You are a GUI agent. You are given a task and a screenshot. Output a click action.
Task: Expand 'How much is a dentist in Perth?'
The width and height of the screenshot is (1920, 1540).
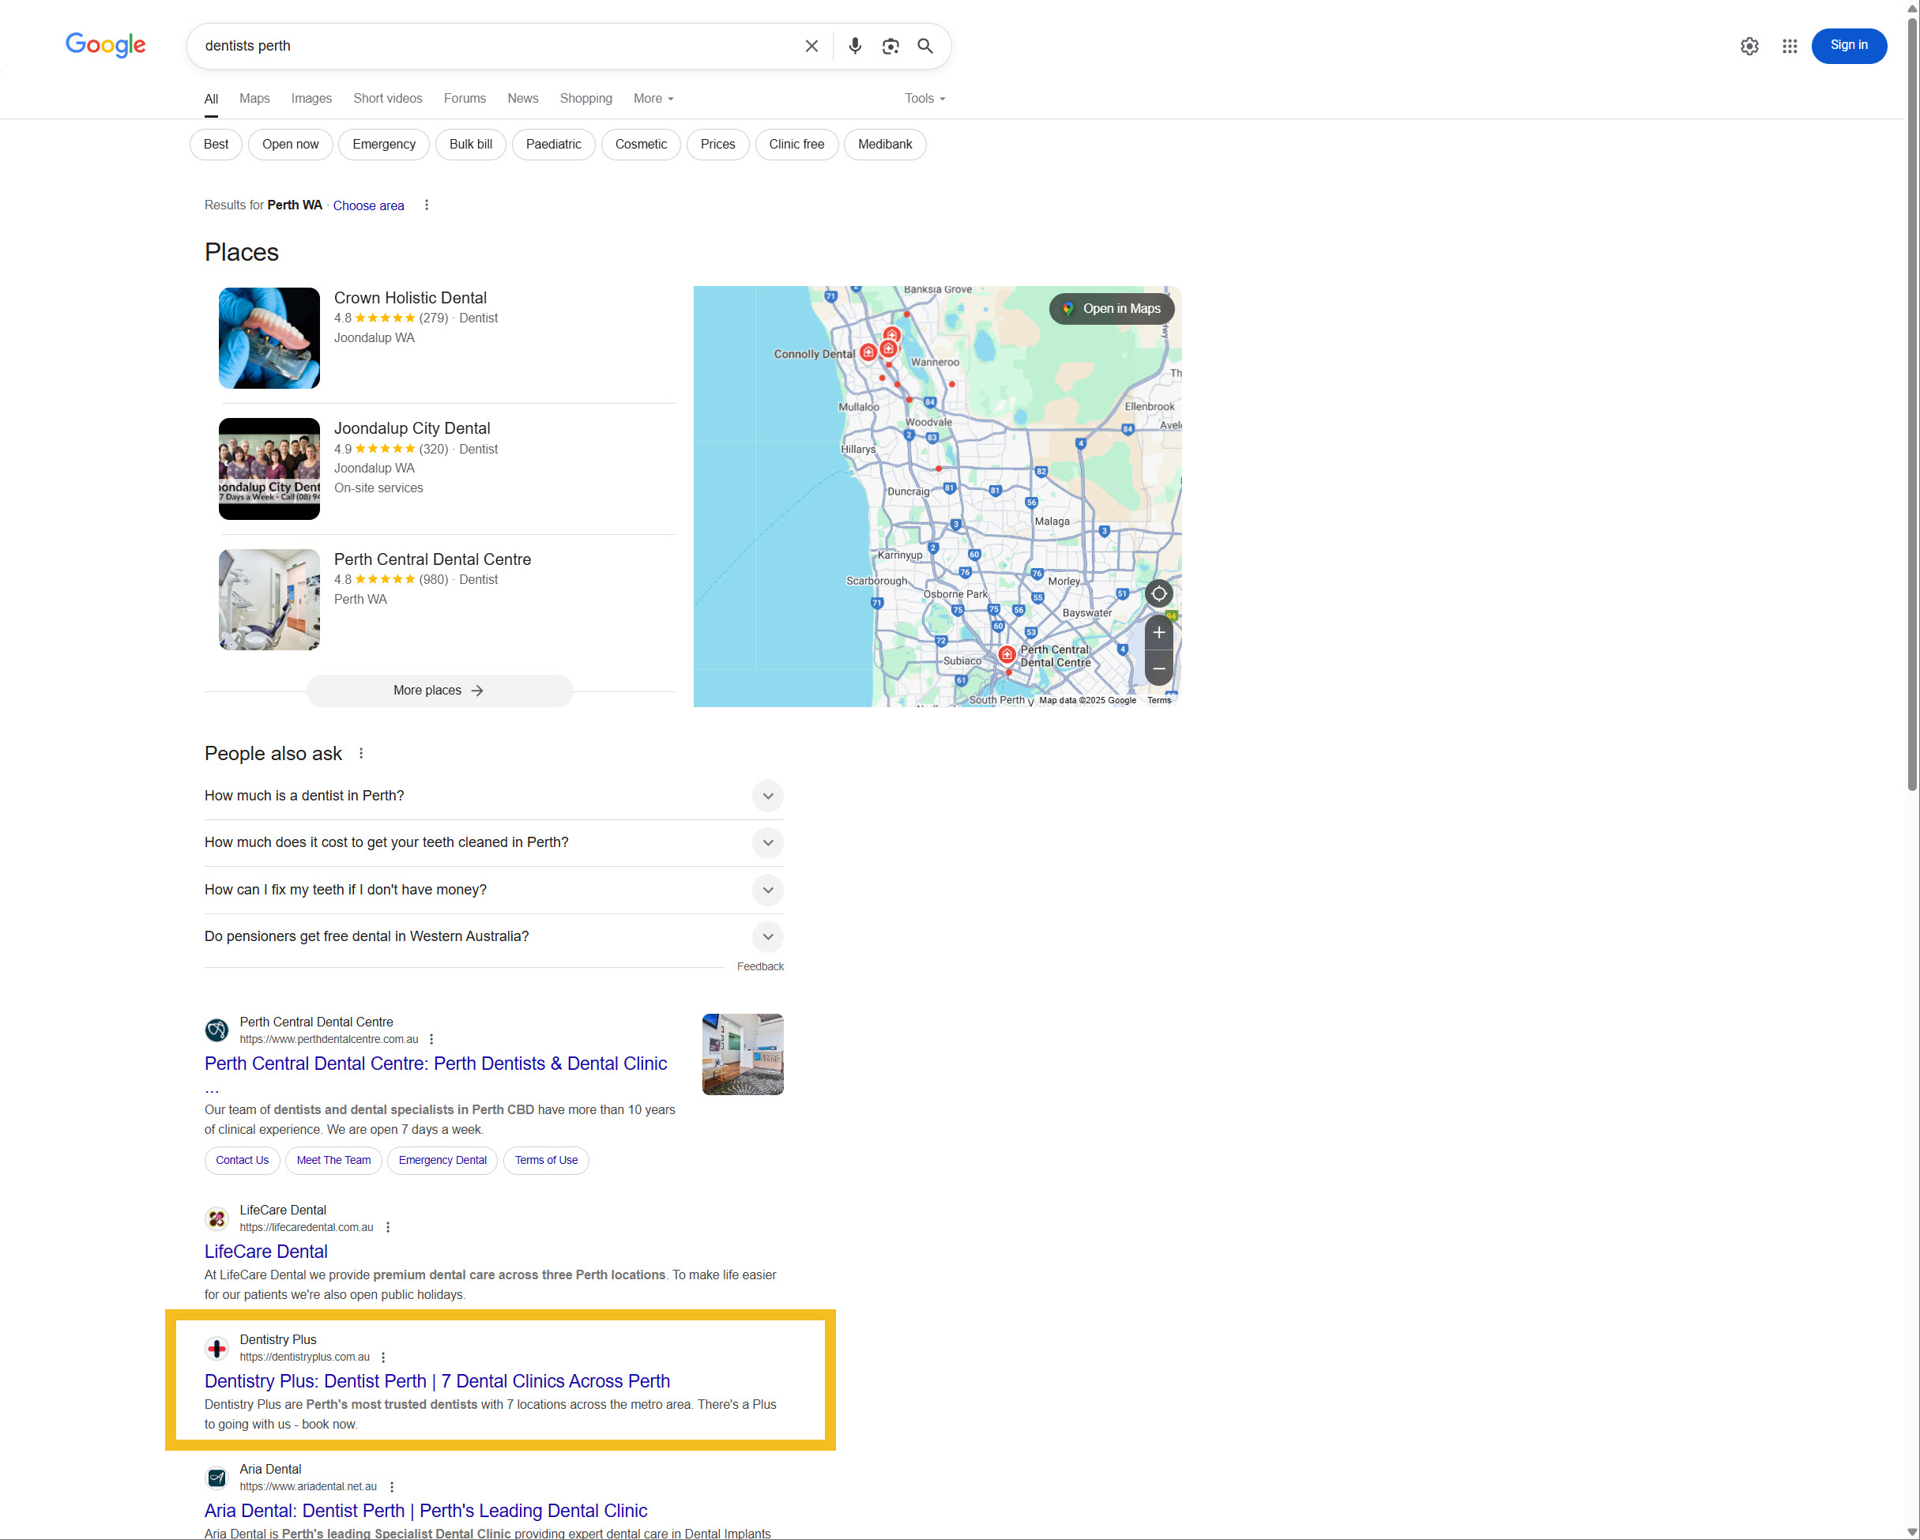(x=766, y=796)
